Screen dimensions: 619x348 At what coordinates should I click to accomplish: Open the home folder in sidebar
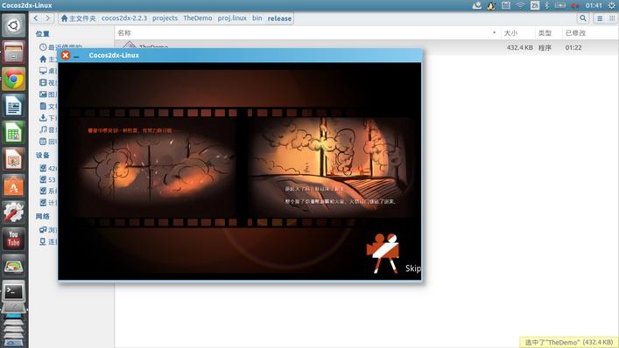click(x=48, y=59)
